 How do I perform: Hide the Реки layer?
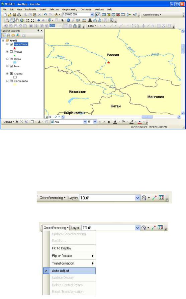pyautogui.click(x=11, y=66)
